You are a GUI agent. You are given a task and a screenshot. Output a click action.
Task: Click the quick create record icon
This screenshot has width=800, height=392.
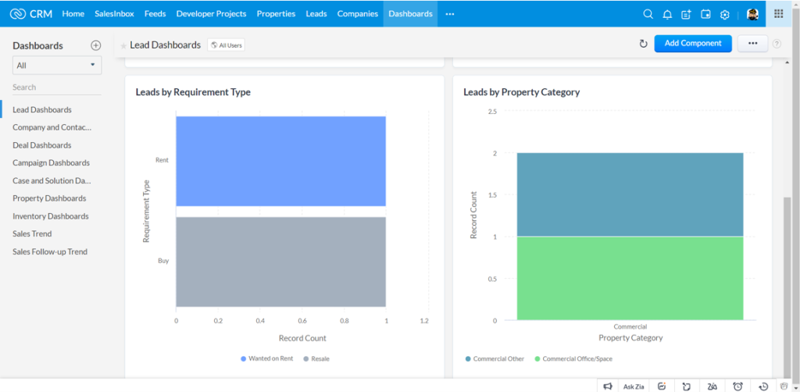coord(686,15)
